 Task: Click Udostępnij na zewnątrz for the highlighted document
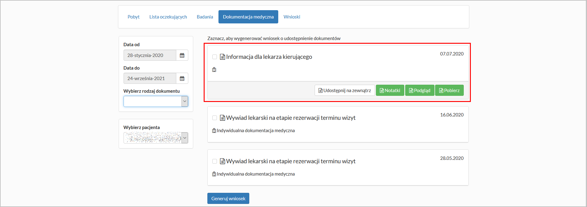point(344,90)
